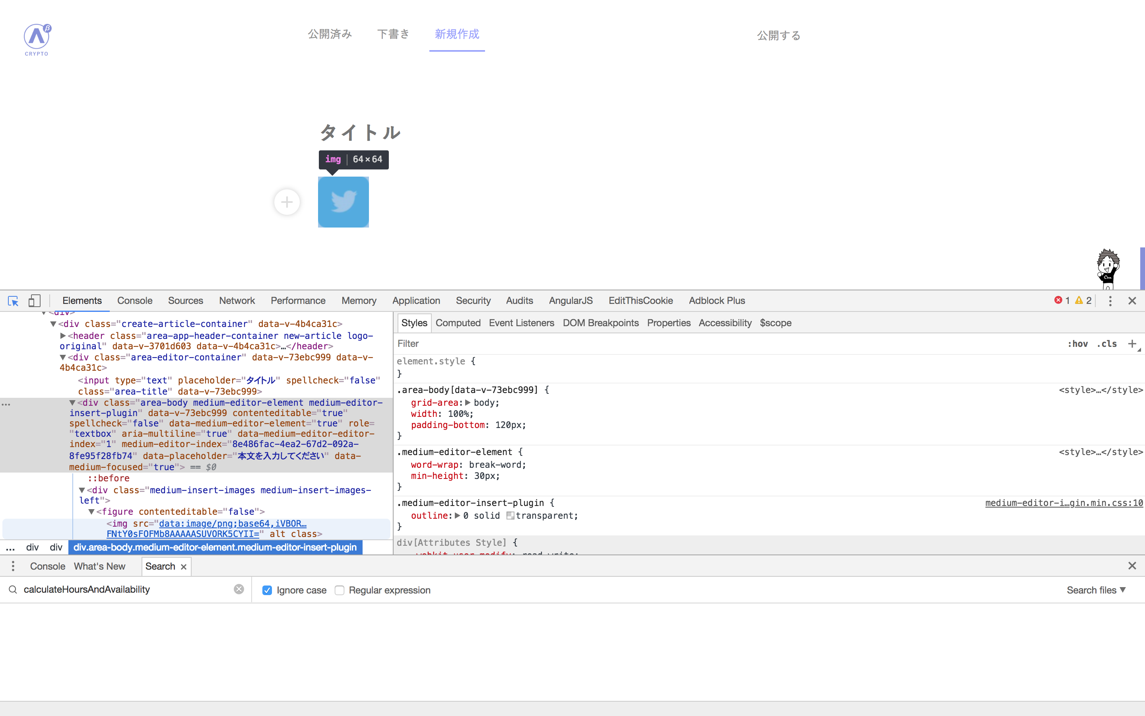1145x716 pixels.
Task: Clear the search field text
Action: [239, 589]
